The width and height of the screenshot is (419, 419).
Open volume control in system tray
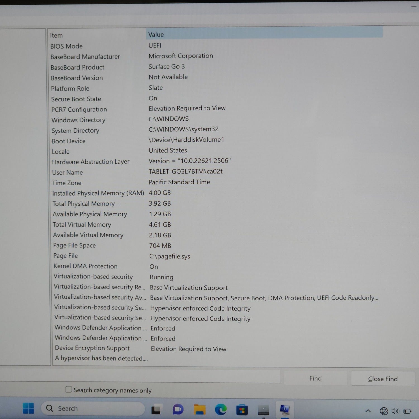395,411
